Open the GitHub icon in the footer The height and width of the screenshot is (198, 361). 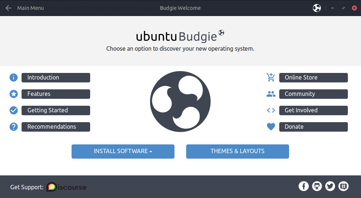317,186
